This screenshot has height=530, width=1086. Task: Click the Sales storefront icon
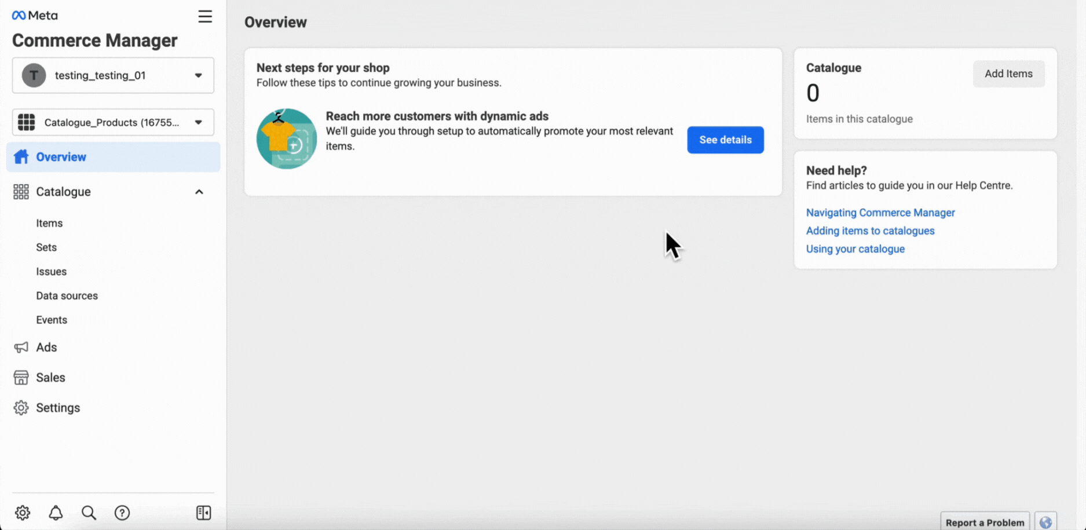point(21,378)
